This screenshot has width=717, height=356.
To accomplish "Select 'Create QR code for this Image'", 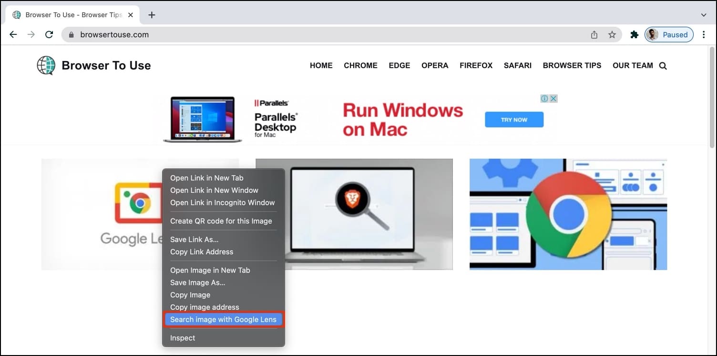I will click(x=221, y=221).
